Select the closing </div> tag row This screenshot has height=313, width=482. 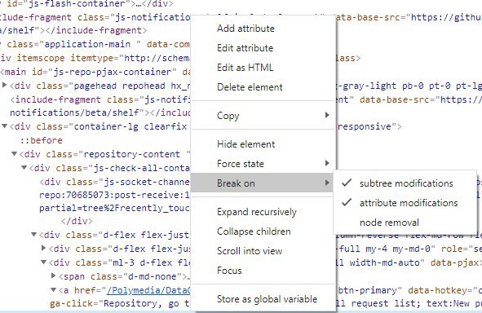tap(77, 221)
